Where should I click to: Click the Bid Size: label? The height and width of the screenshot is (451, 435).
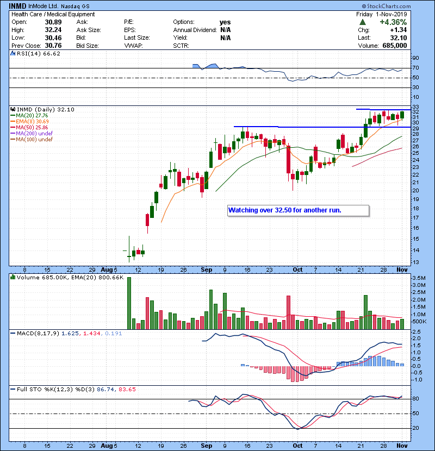[88, 46]
